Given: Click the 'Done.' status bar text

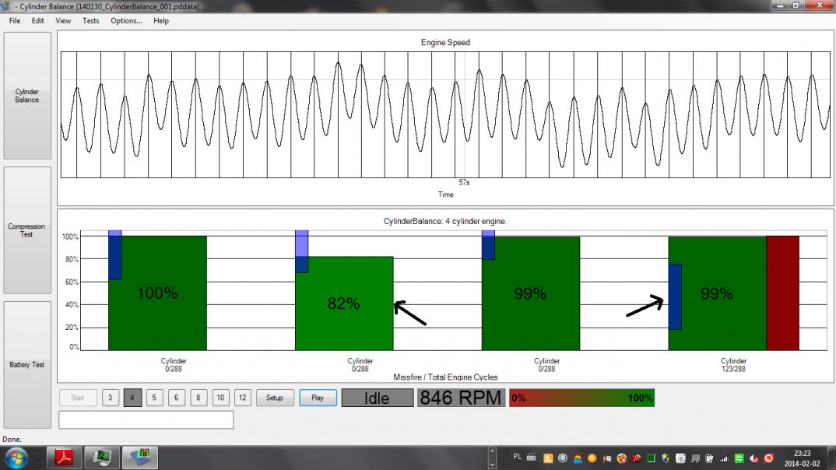Looking at the screenshot, I should (x=12, y=439).
